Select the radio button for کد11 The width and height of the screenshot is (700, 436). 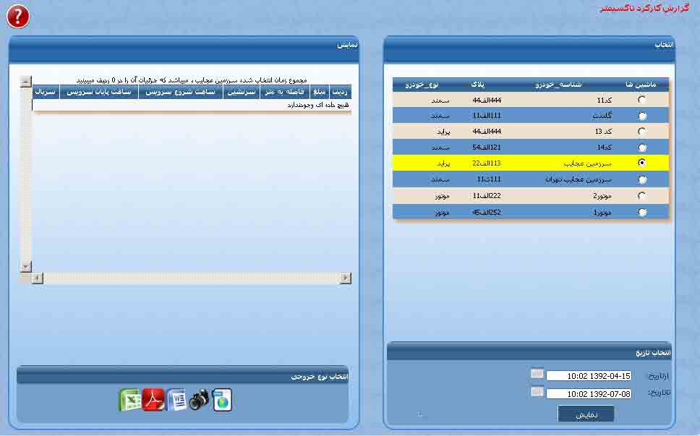click(x=641, y=100)
